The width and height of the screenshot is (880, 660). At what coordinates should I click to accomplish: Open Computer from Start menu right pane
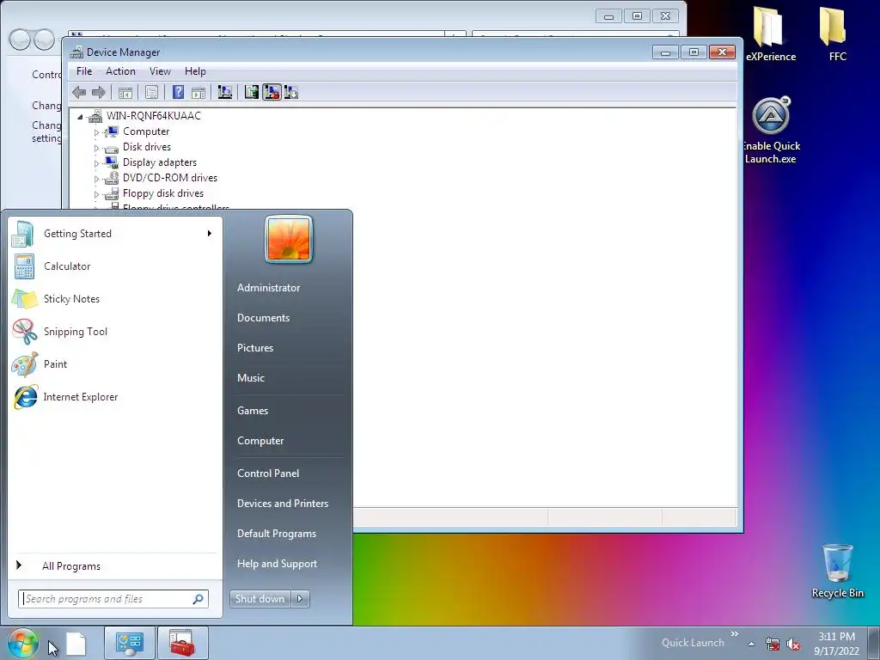tap(260, 441)
